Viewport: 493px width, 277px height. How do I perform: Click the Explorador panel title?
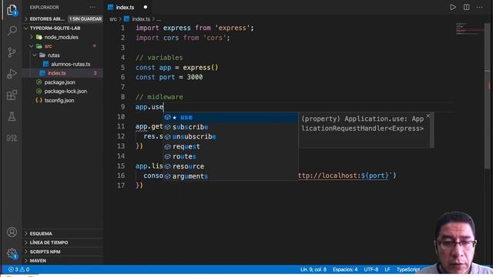[44, 7]
